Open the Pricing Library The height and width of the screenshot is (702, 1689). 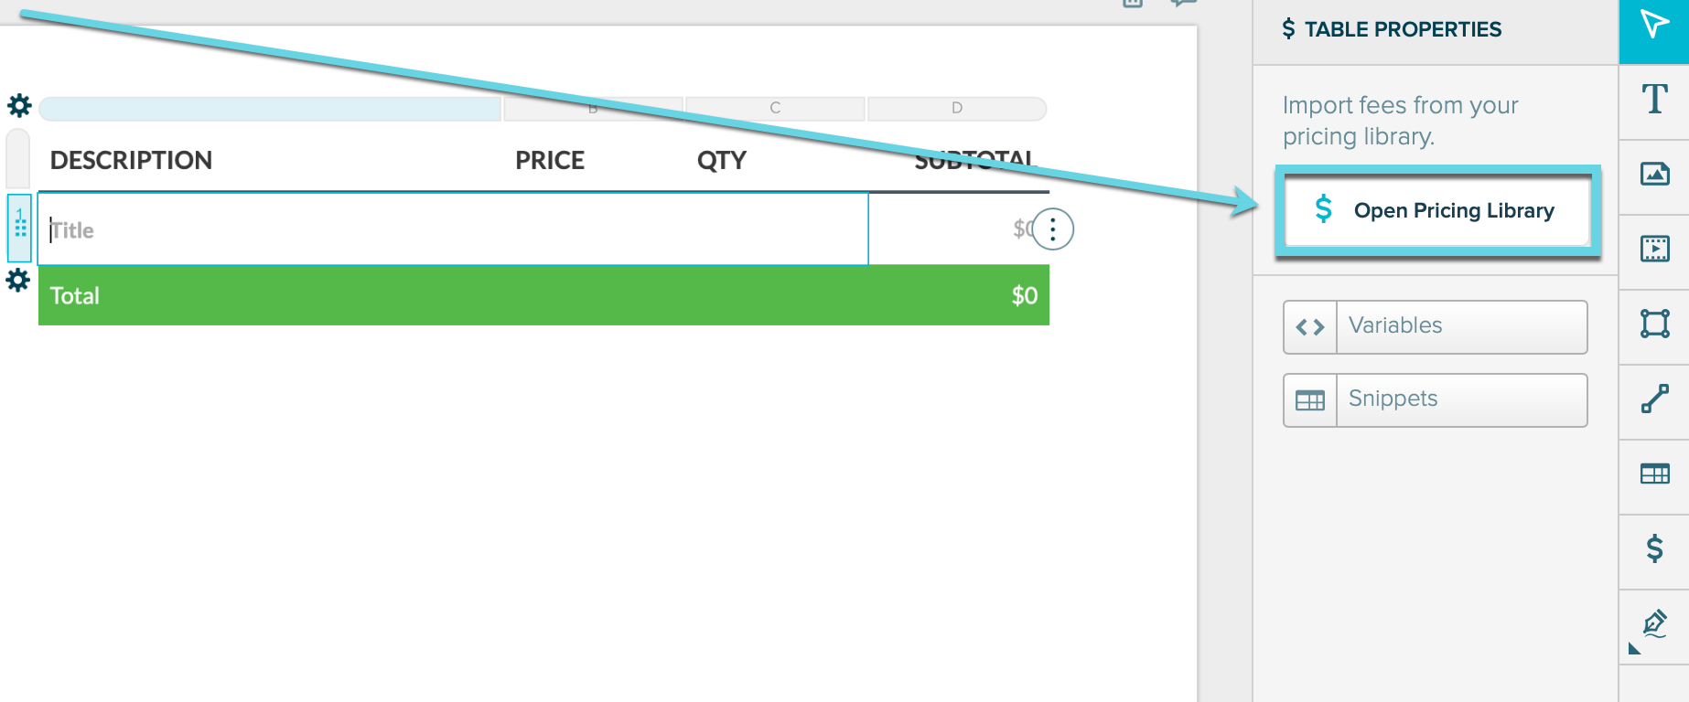click(1436, 211)
